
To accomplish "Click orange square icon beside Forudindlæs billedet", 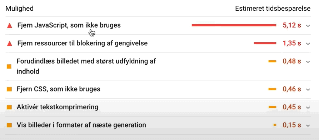I will (9, 66).
